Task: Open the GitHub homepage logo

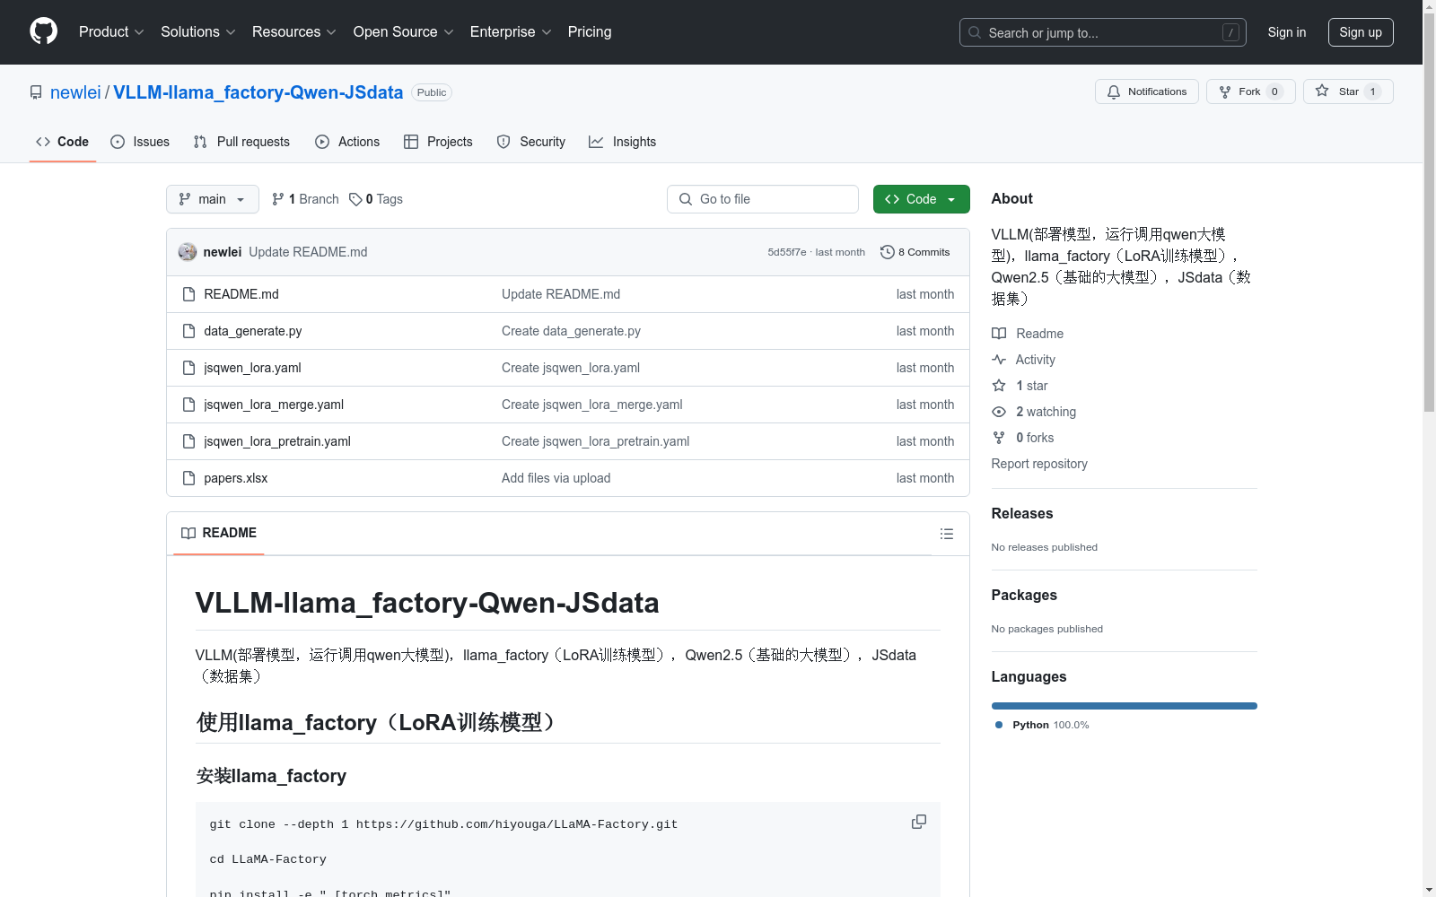Action: pos(43,31)
